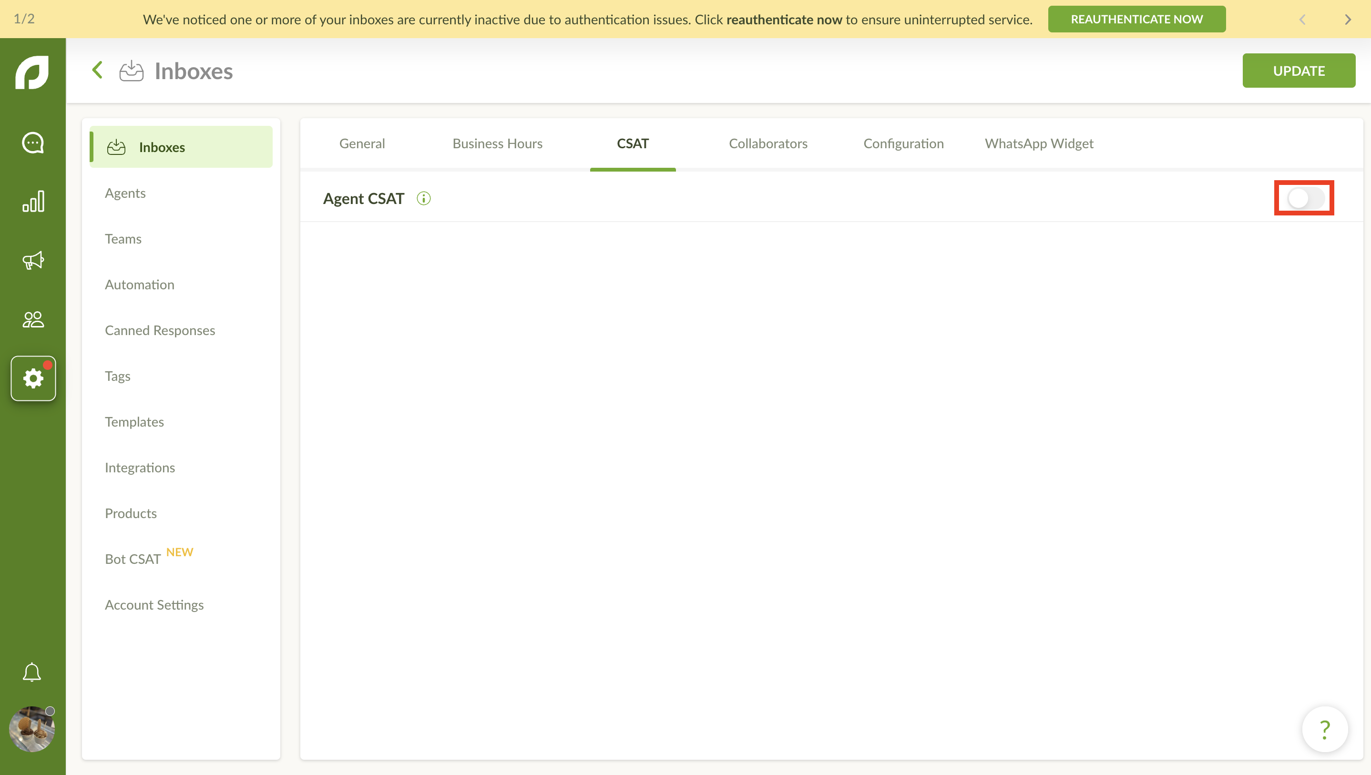Open the conversations chat icon
Image resolution: width=1371 pixels, height=775 pixels.
click(32, 143)
